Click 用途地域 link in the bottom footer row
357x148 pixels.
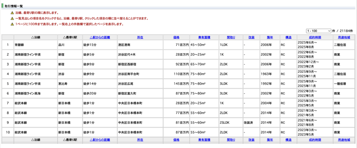click(x=344, y=140)
